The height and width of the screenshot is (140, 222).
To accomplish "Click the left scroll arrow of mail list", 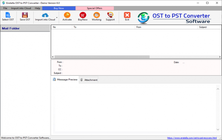I will pos(53,57).
